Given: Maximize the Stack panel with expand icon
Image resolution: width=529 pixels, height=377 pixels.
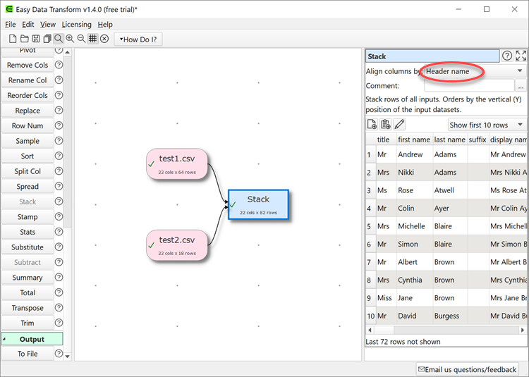Looking at the screenshot, I should point(521,56).
